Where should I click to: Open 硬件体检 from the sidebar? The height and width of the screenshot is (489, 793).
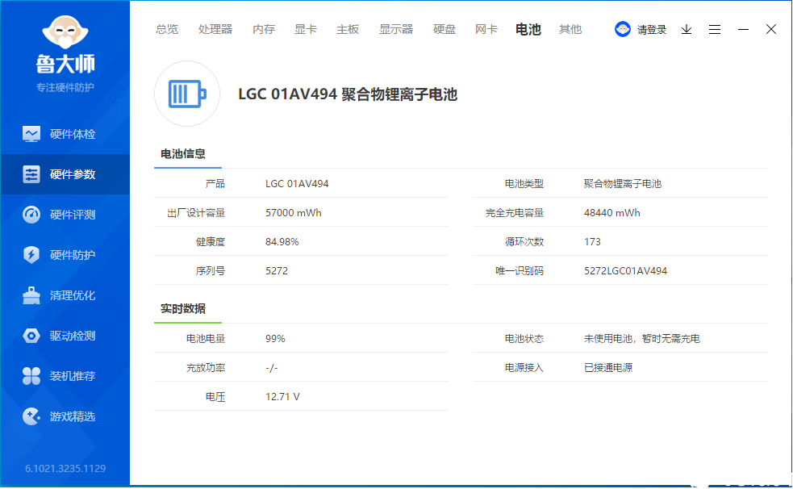pyautogui.click(x=65, y=134)
